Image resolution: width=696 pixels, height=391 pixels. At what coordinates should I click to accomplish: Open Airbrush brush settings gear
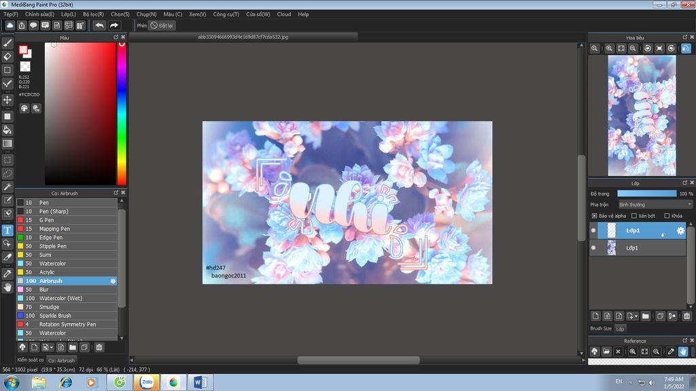tap(113, 281)
